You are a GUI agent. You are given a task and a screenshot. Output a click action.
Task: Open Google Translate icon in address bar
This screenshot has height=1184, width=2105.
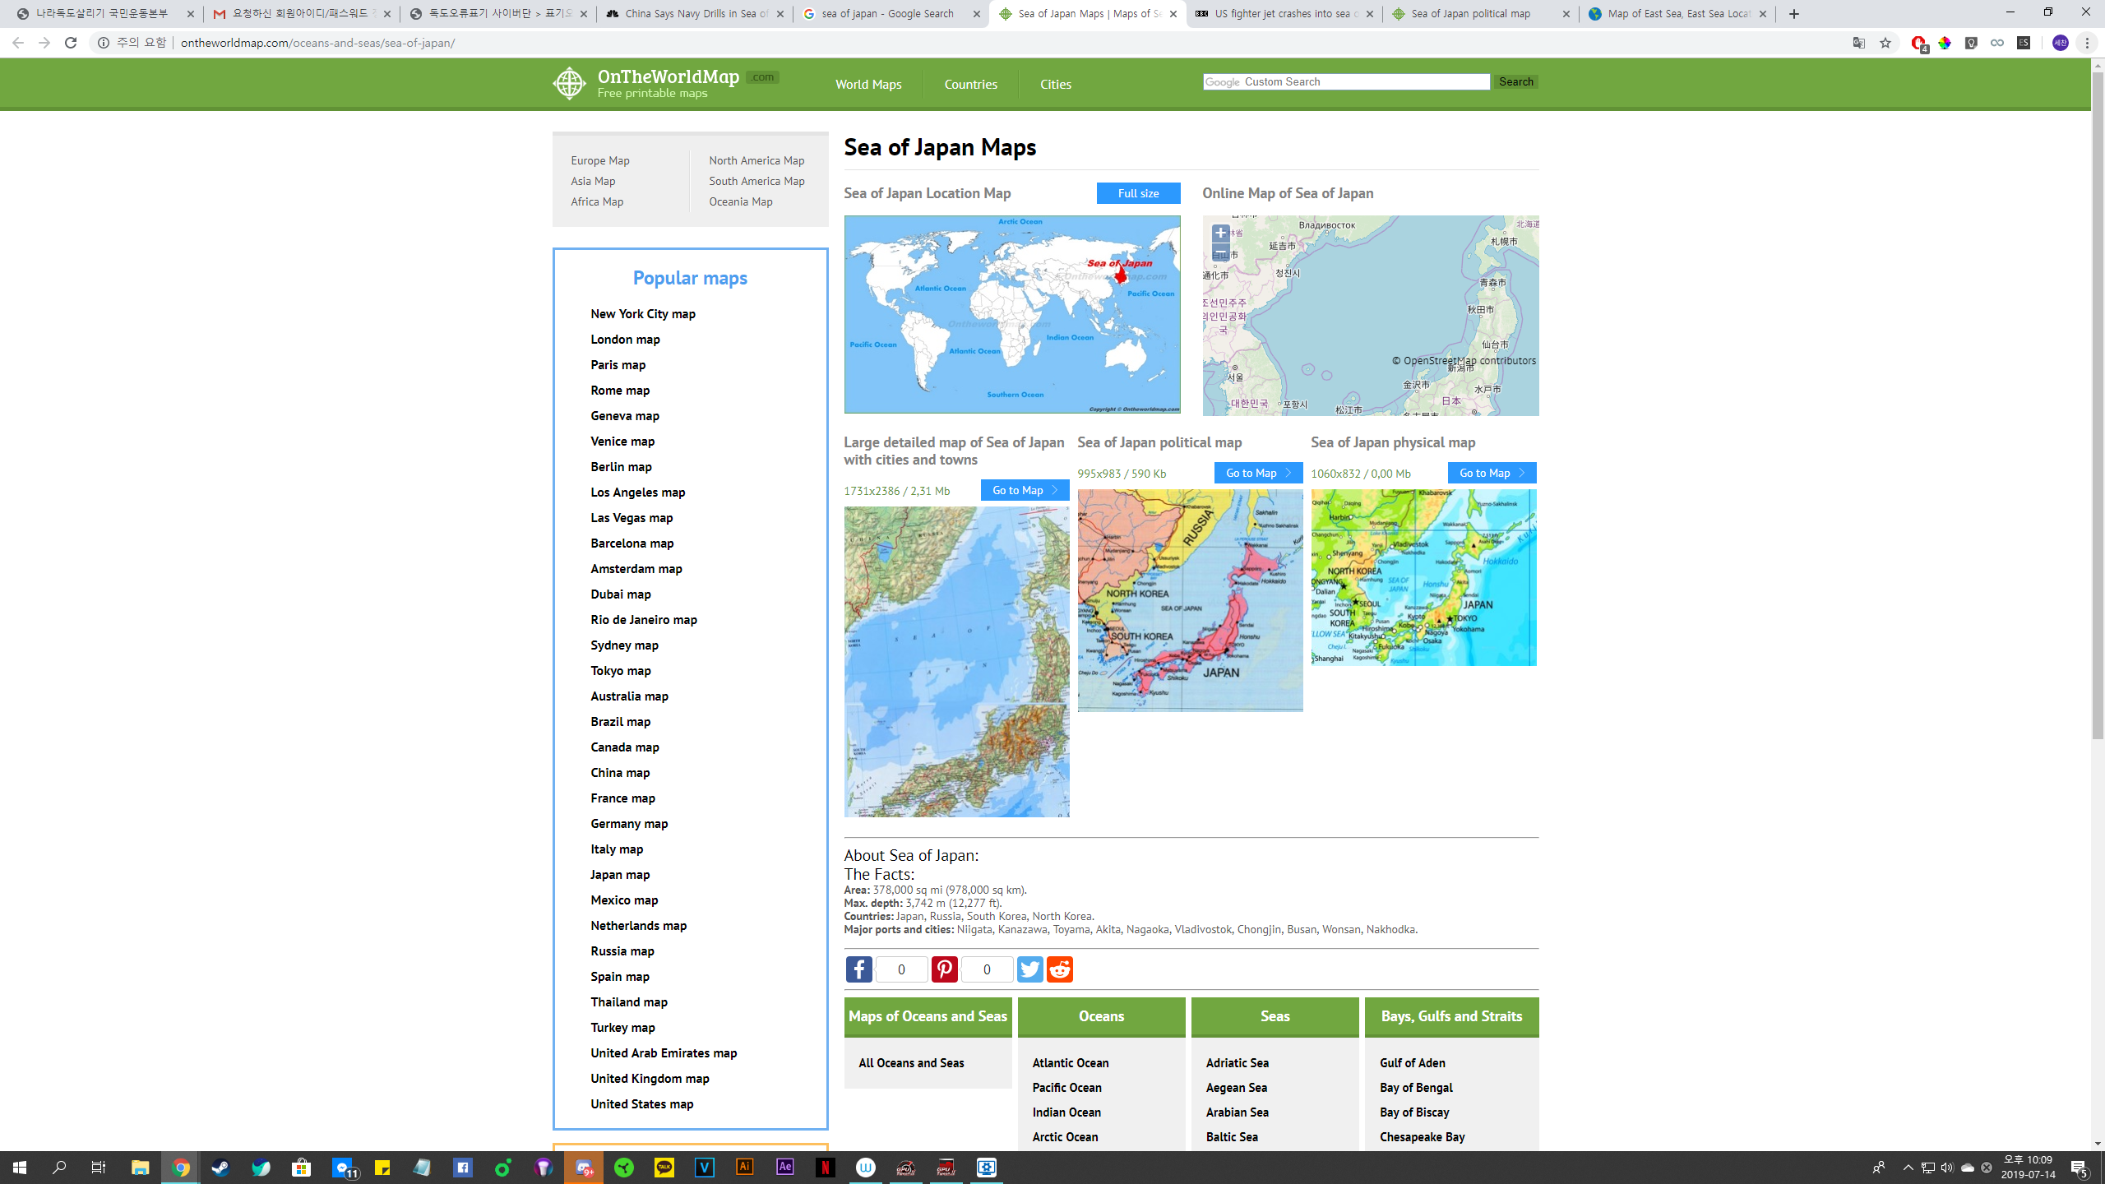[x=1858, y=43]
